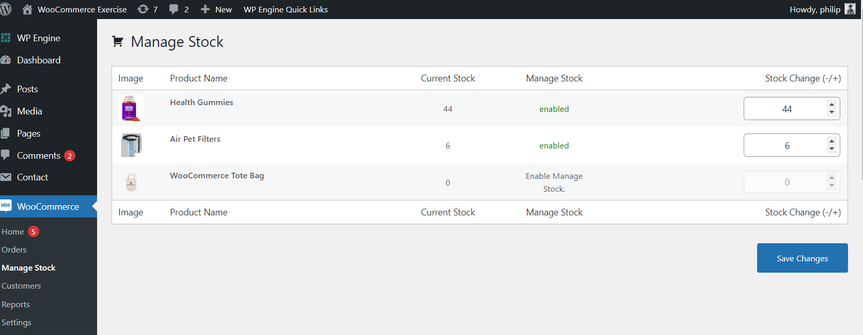
Task: Click the WordPress logo icon
Action: [5, 9]
